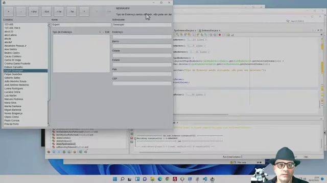The image size is (327, 183).
Task: Click the '?' help button
Action: 84,12
